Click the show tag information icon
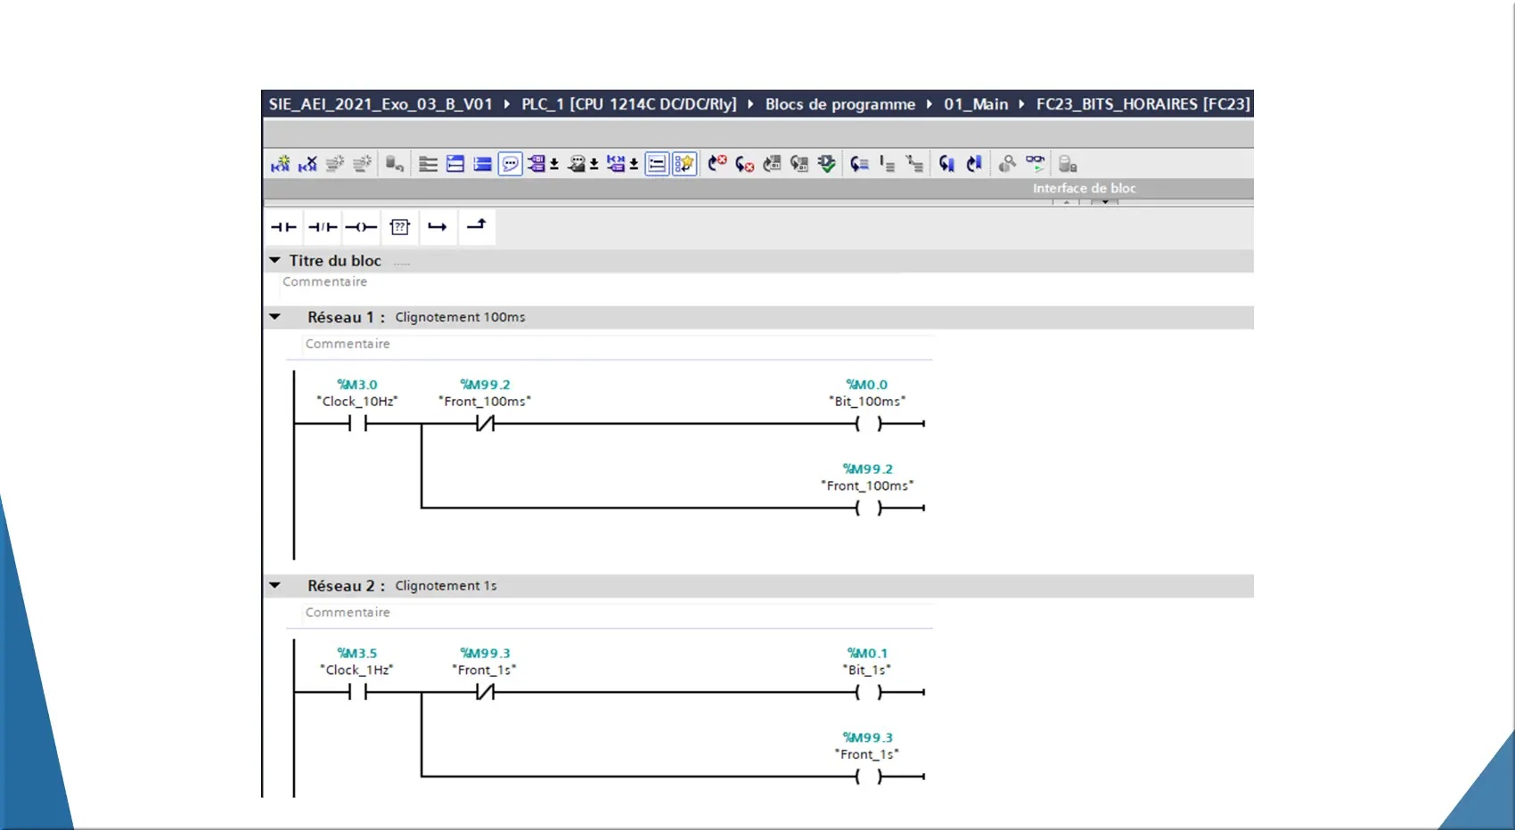The image size is (1515, 830). [577, 164]
